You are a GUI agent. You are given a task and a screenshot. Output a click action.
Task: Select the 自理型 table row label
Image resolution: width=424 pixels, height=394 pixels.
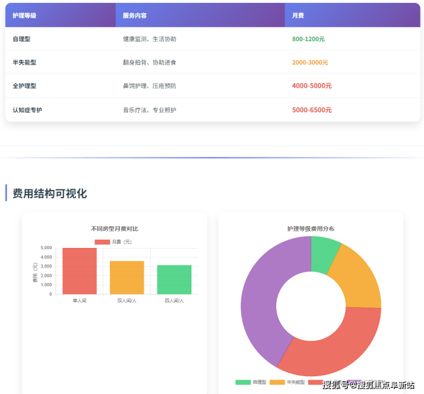(x=21, y=39)
